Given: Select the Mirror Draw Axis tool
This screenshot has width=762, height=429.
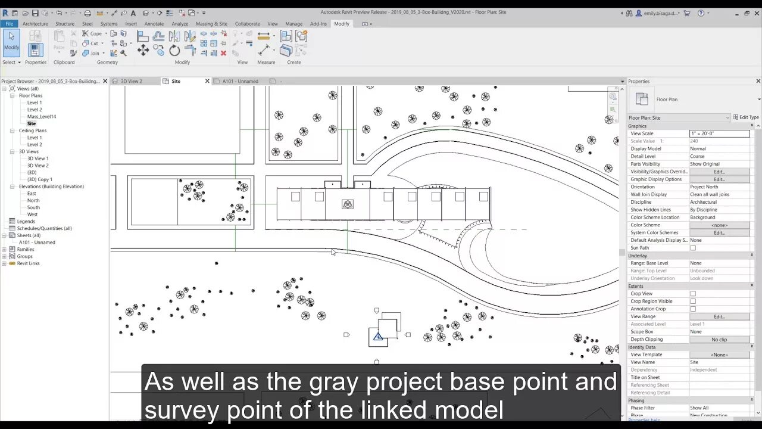Looking at the screenshot, I should tap(190, 36).
